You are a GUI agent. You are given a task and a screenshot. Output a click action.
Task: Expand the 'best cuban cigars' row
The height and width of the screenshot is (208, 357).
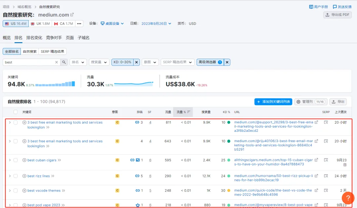(10, 160)
